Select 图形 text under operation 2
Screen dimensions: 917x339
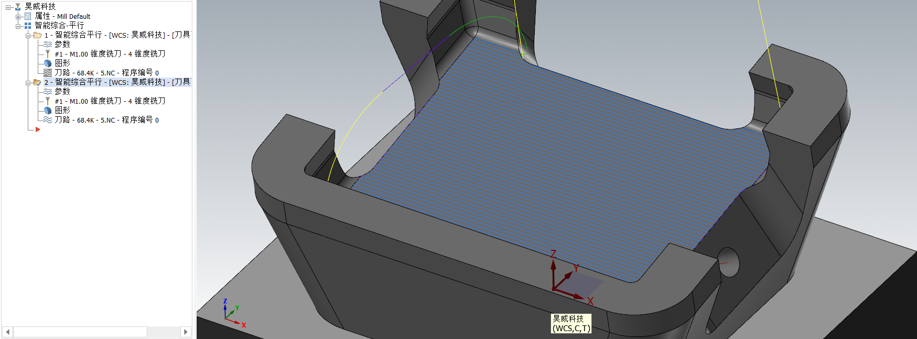(x=62, y=111)
